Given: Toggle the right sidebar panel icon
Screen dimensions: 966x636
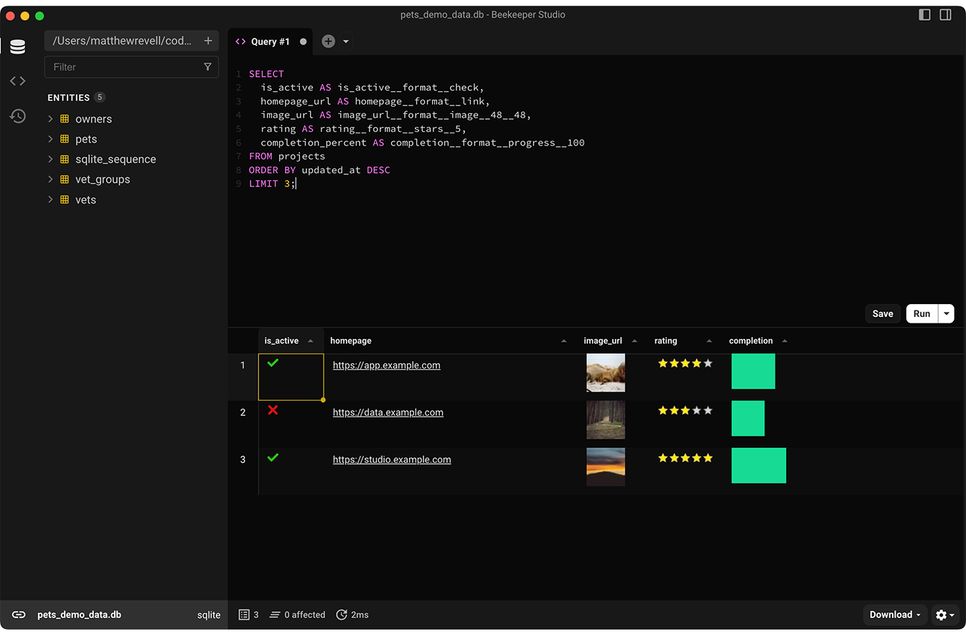Looking at the screenshot, I should click(945, 14).
